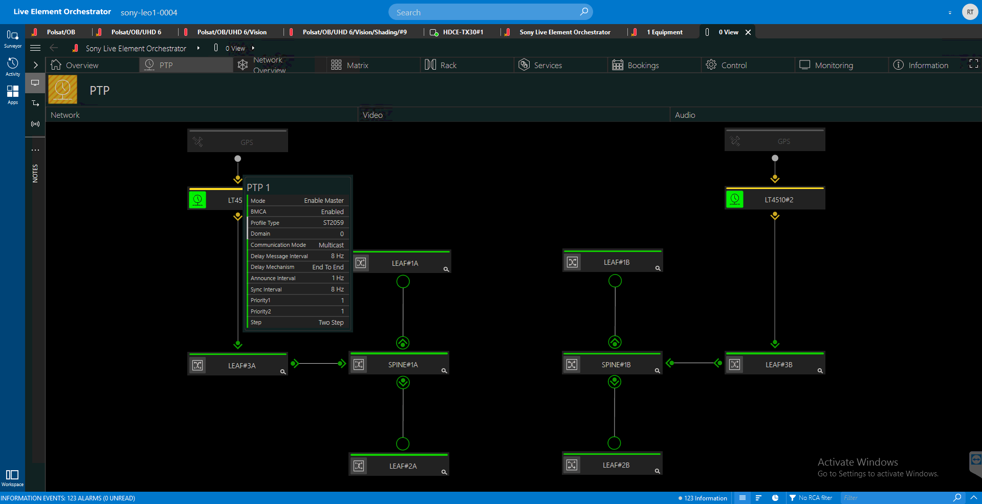
Task: Select the connections arrow icon in side strip
Action: point(35,103)
